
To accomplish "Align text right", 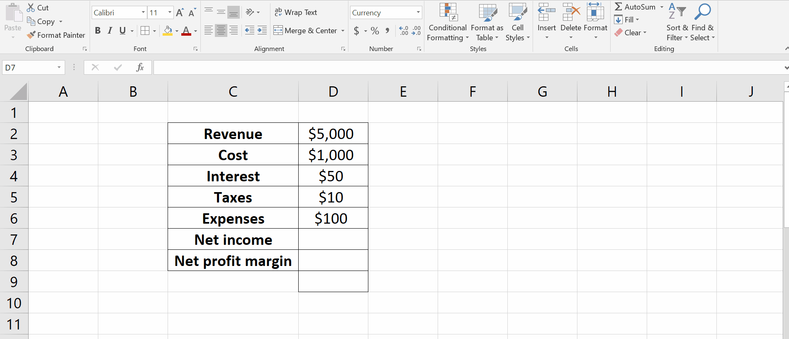I will (234, 30).
